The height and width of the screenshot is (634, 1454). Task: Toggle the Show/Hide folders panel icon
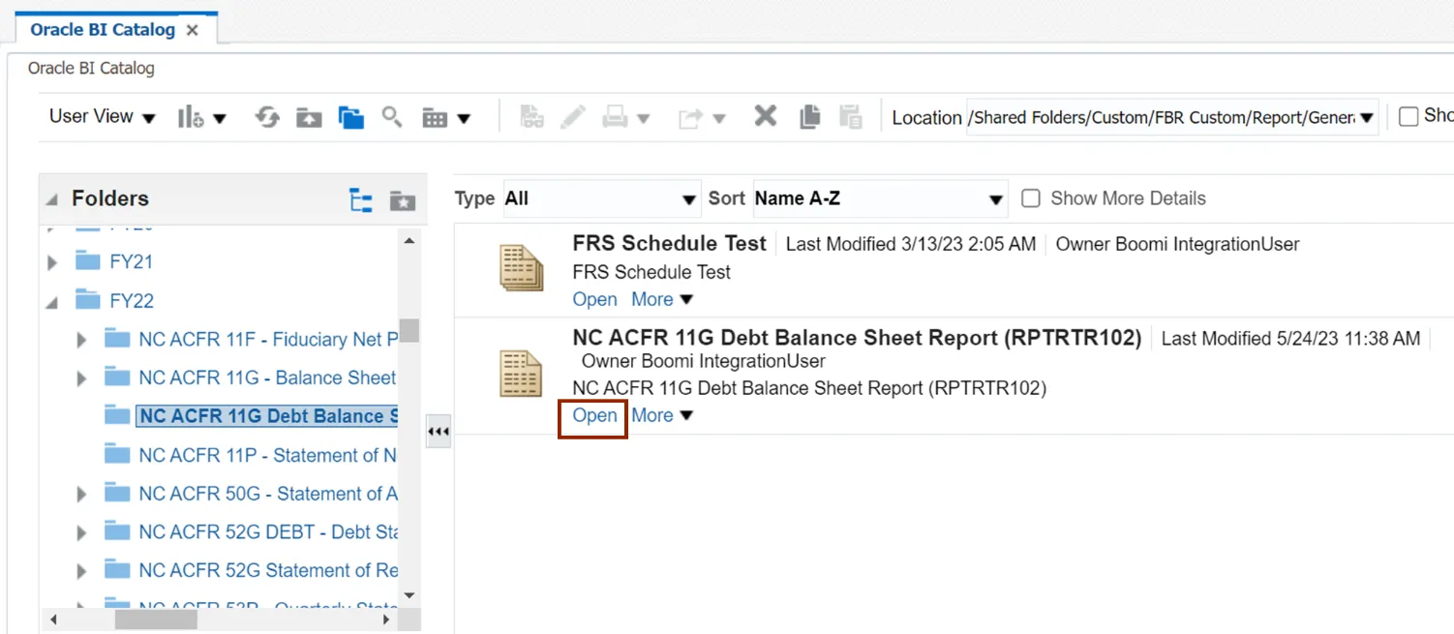click(350, 117)
